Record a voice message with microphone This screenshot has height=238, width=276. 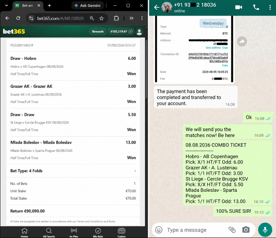pyautogui.click(x=265, y=230)
